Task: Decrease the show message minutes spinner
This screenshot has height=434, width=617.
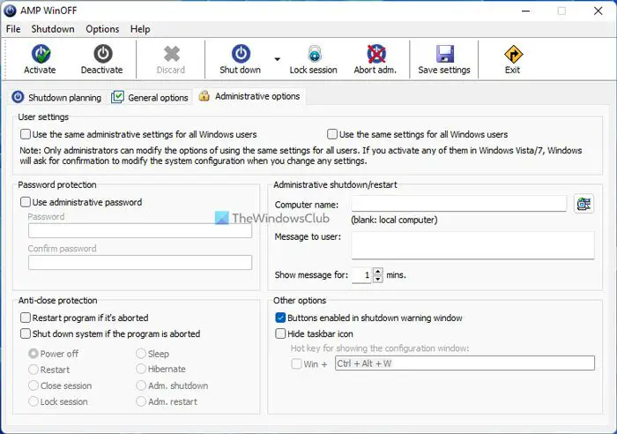Action: click(x=378, y=279)
